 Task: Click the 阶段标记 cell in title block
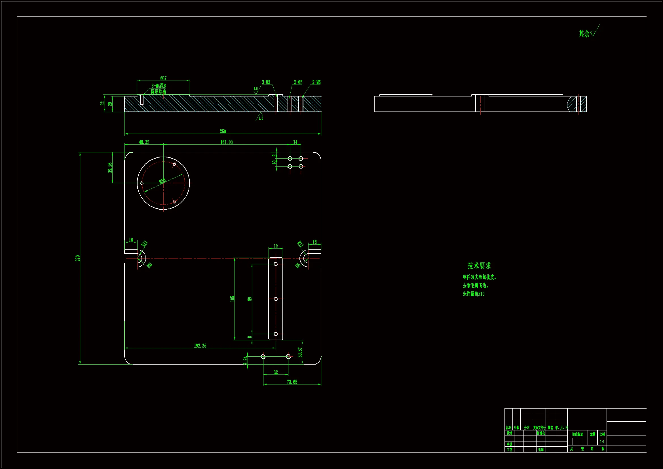578,434
